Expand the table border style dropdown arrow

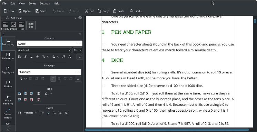(51, 93)
